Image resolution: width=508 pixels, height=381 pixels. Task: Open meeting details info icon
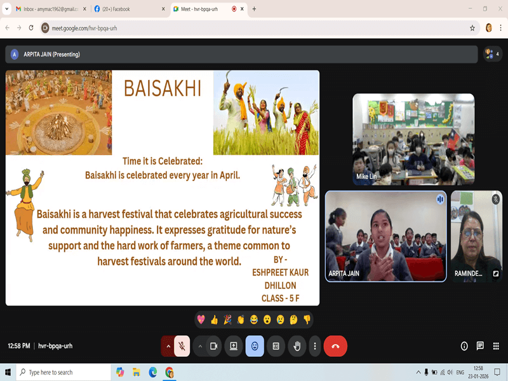tap(464, 346)
